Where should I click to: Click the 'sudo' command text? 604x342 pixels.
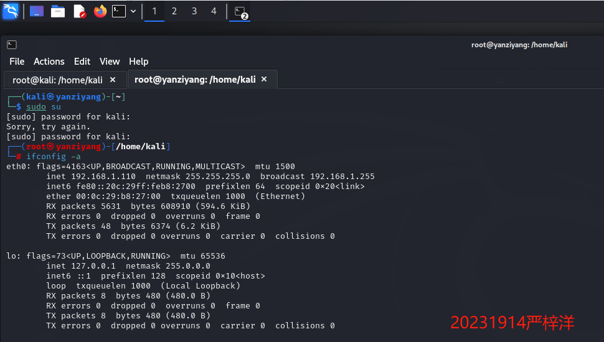pos(36,107)
